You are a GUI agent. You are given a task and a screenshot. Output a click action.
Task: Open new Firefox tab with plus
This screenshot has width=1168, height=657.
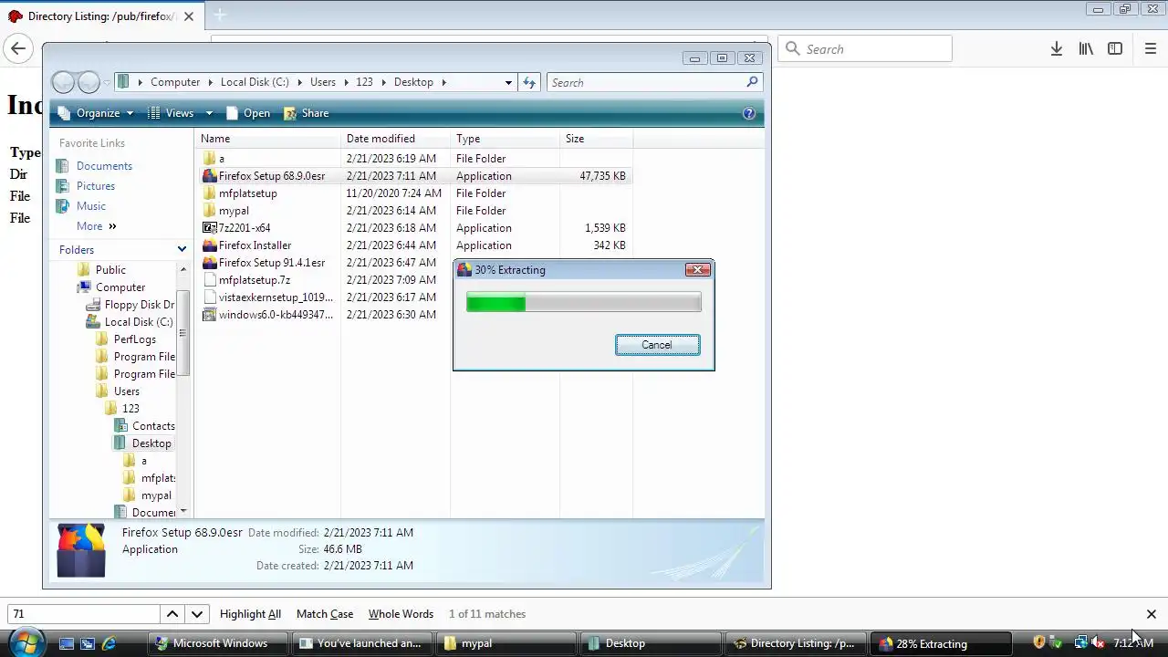click(x=219, y=16)
